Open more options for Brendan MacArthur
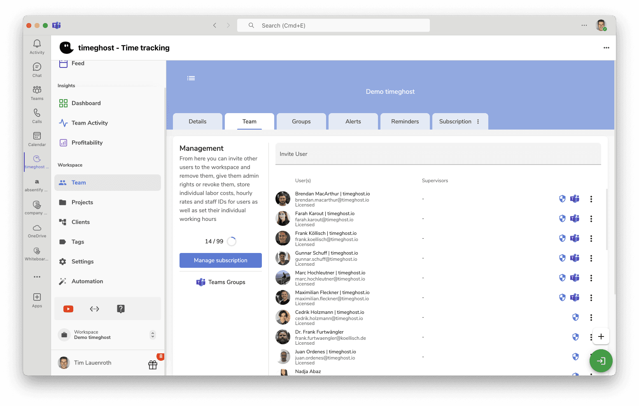 591,199
